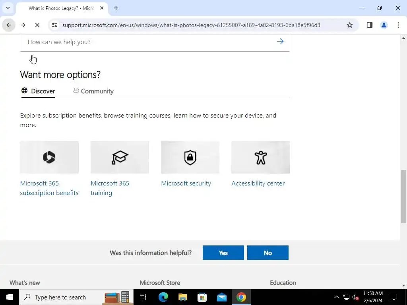The image size is (407, 305).
Task: Click the "Education" footer heading
Action: [283, 283]
